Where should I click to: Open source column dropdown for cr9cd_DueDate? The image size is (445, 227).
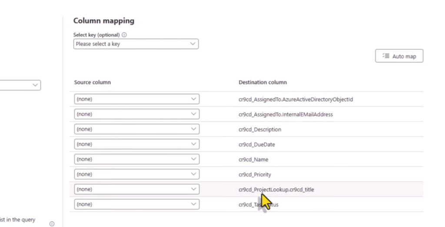pyautogui.click(x=137, y=144)
